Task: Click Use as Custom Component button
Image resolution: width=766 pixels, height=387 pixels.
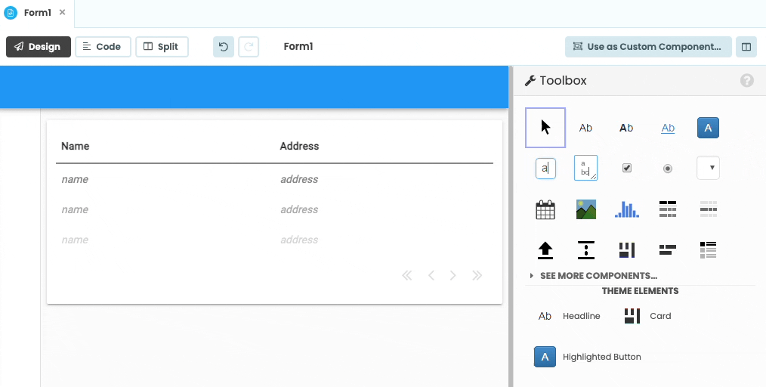Action: coord(648,47)
